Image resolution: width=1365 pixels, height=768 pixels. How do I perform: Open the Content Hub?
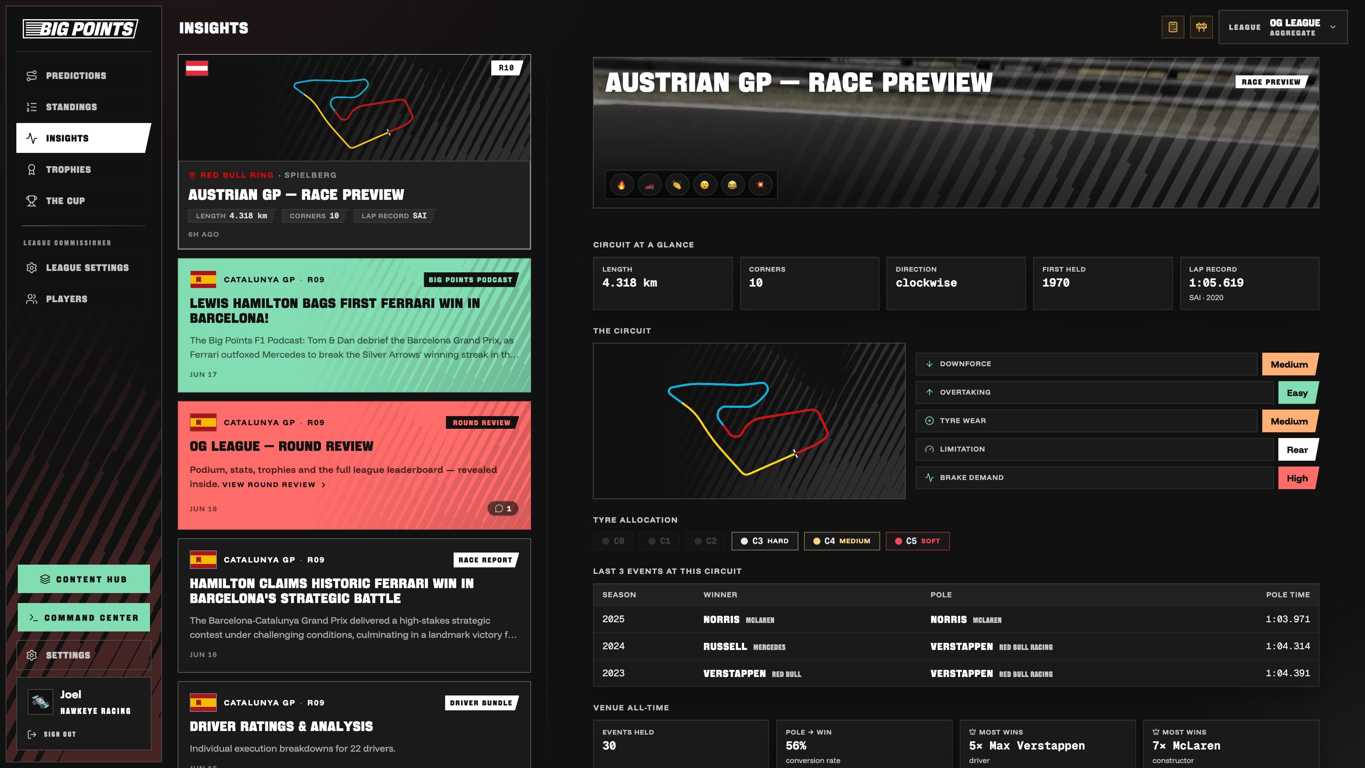click(x=84, y=579)
